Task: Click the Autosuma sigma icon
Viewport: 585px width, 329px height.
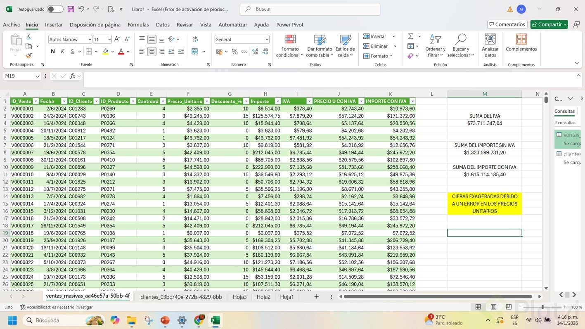Action: point(410,36)
